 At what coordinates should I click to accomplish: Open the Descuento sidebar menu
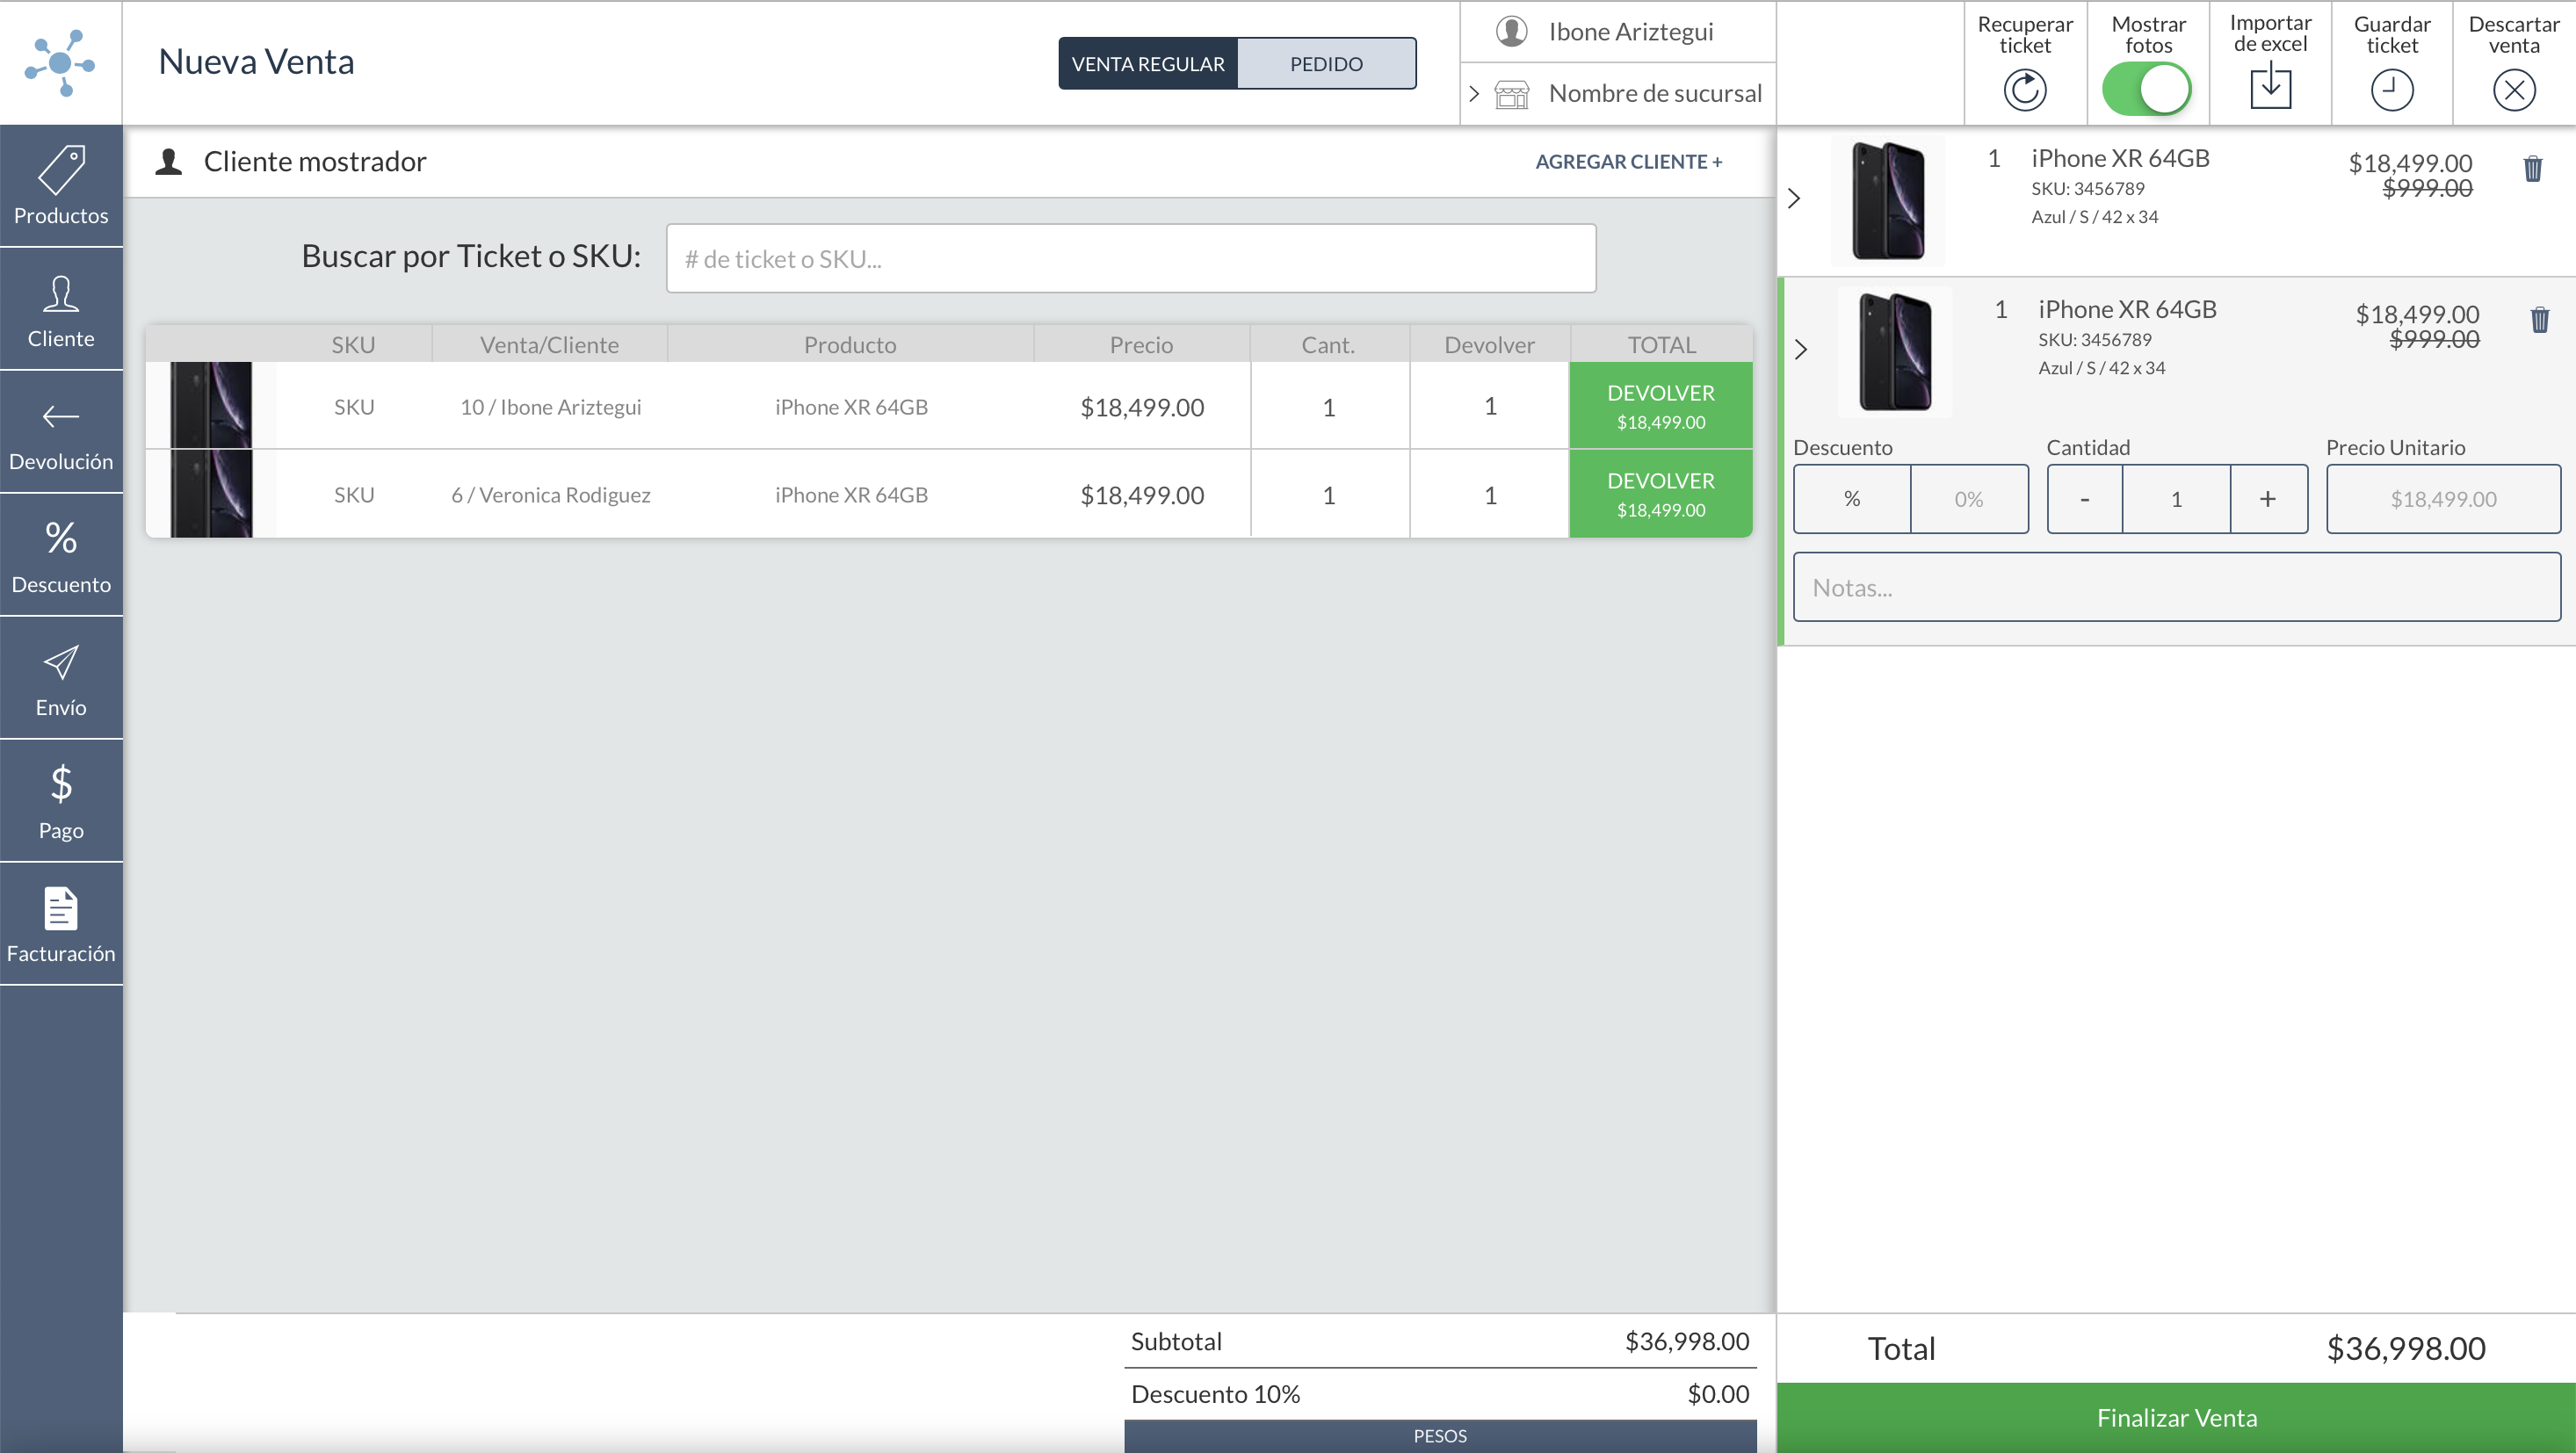[61, 555]
